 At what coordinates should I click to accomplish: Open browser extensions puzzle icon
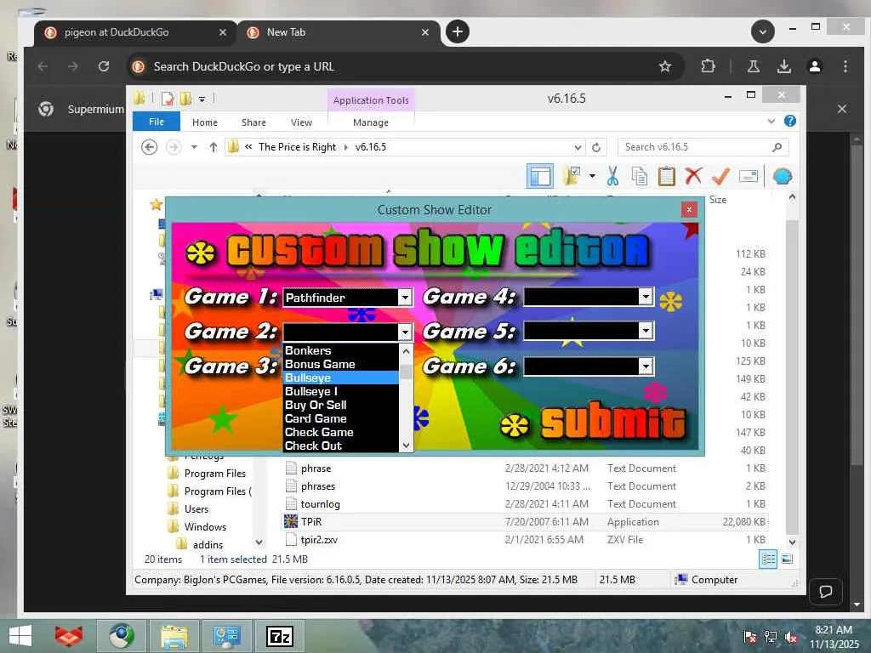[708, 66]
